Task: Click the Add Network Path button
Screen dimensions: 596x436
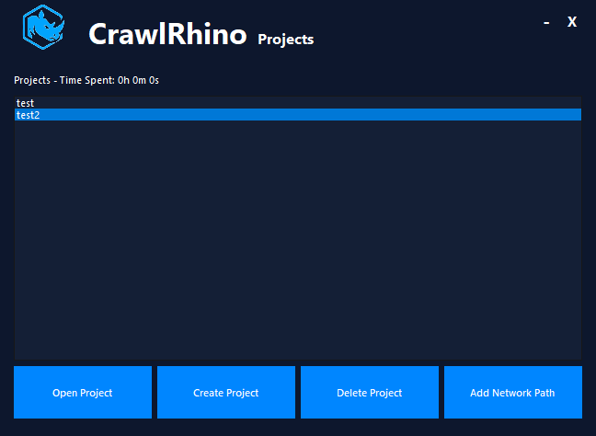Action: pyautogui.click(x=513, y=392)
